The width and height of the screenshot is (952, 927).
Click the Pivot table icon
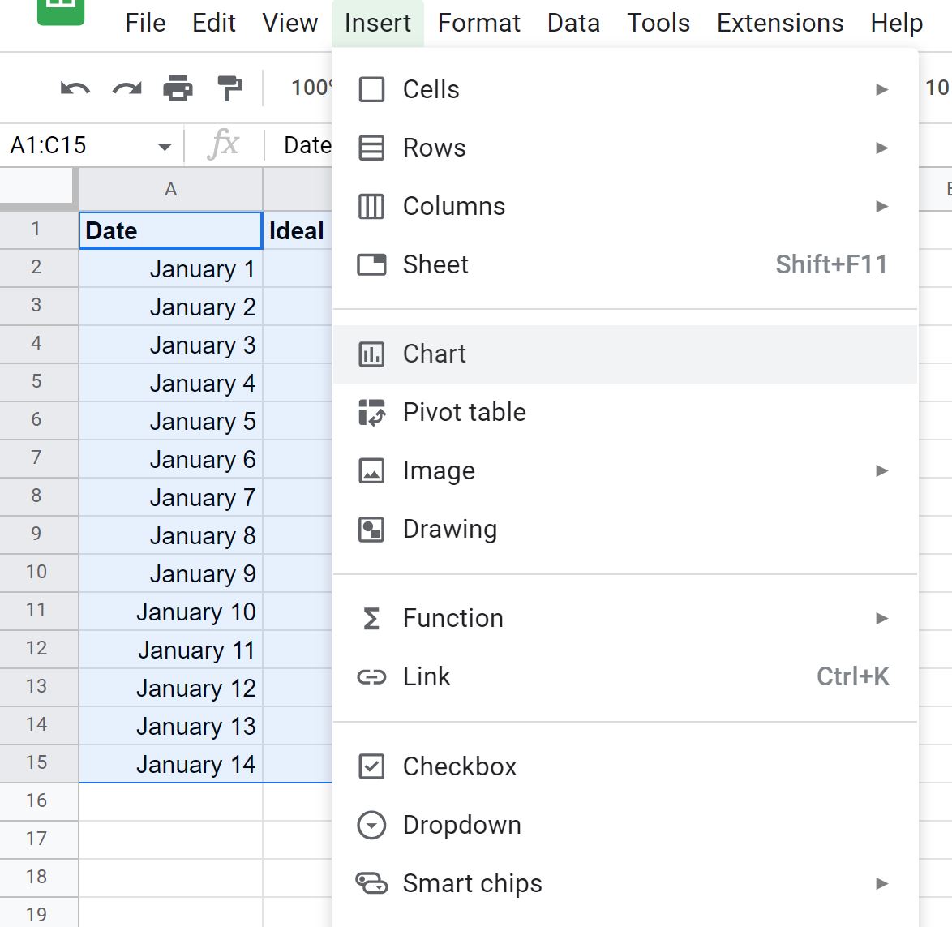click(x=371, y=412)
